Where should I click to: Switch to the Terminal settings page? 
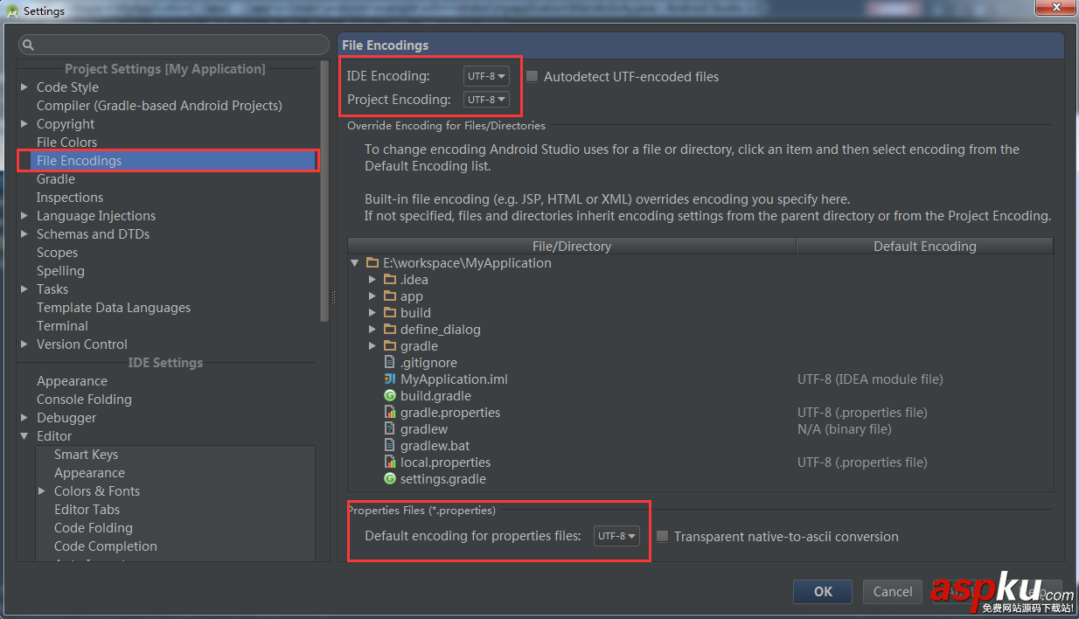coord(62,325)
